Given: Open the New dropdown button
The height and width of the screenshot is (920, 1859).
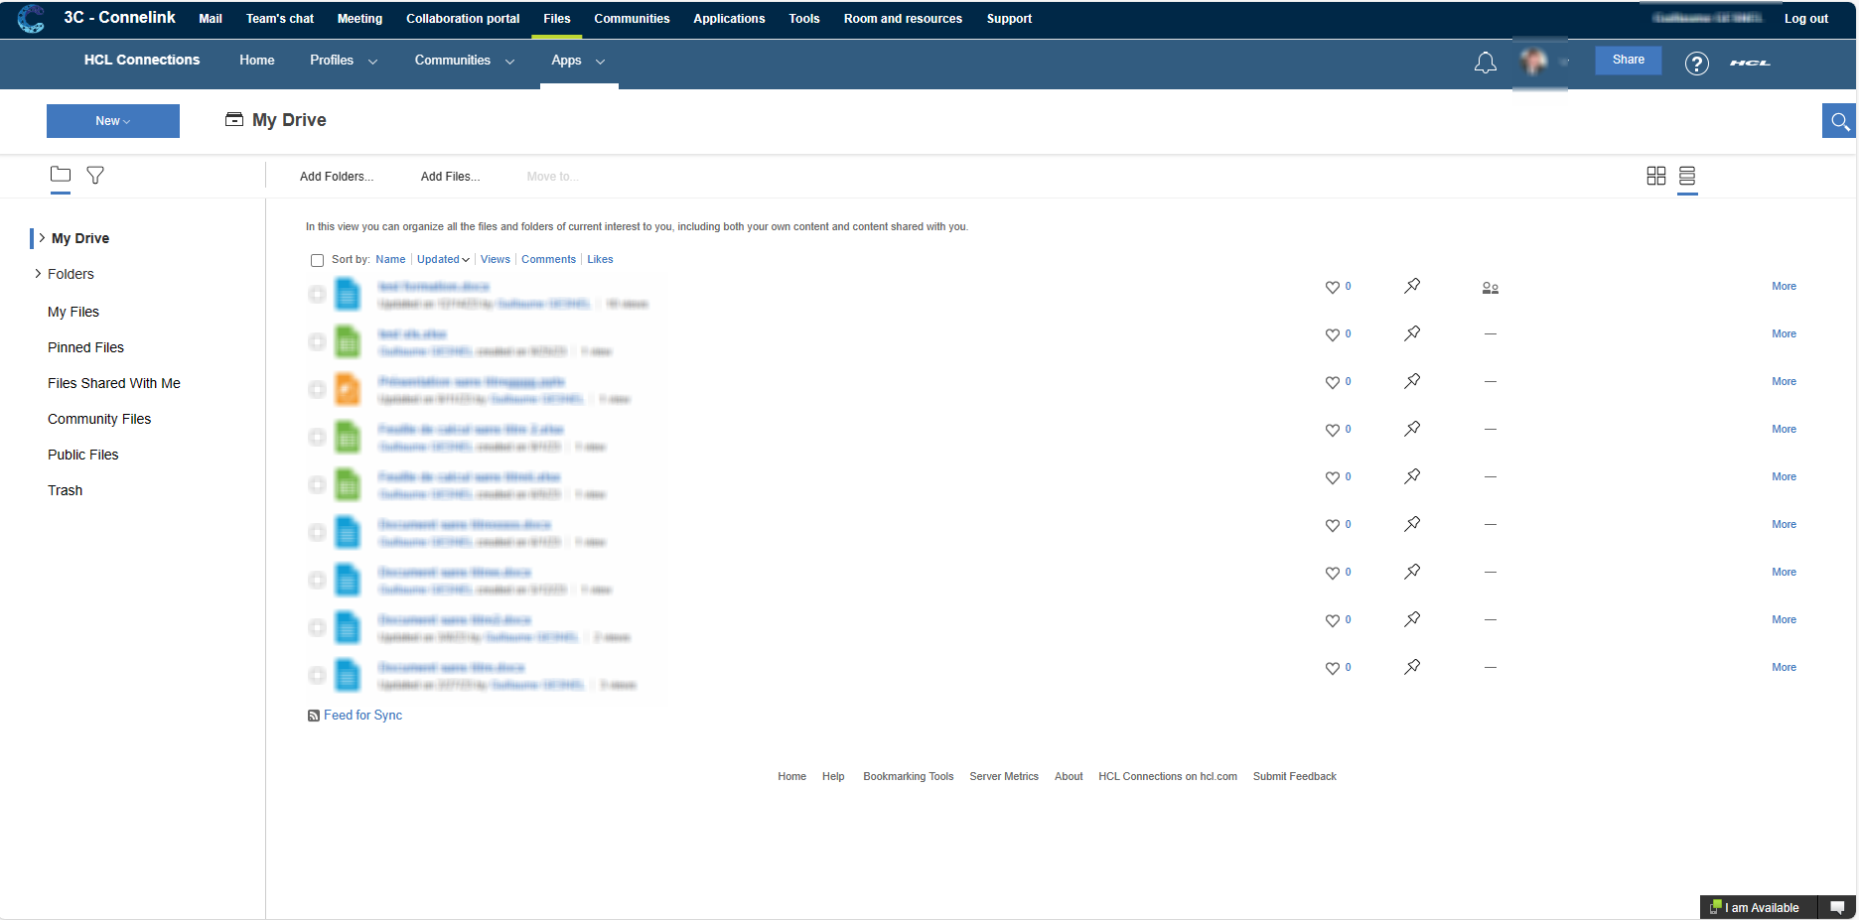Looking at the screenshot, I should point(113,121).
